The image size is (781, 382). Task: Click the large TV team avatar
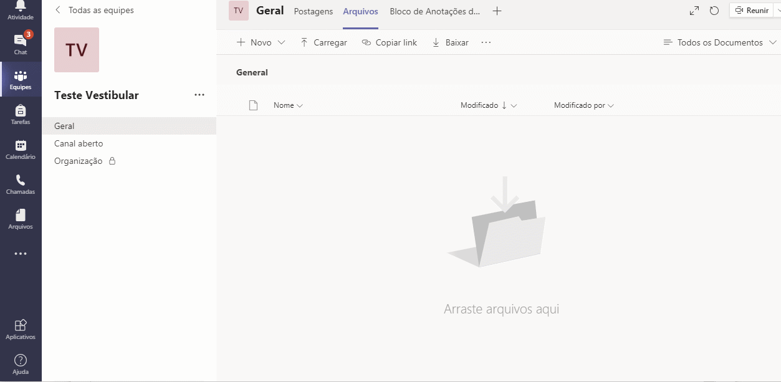tap(77, 50)
